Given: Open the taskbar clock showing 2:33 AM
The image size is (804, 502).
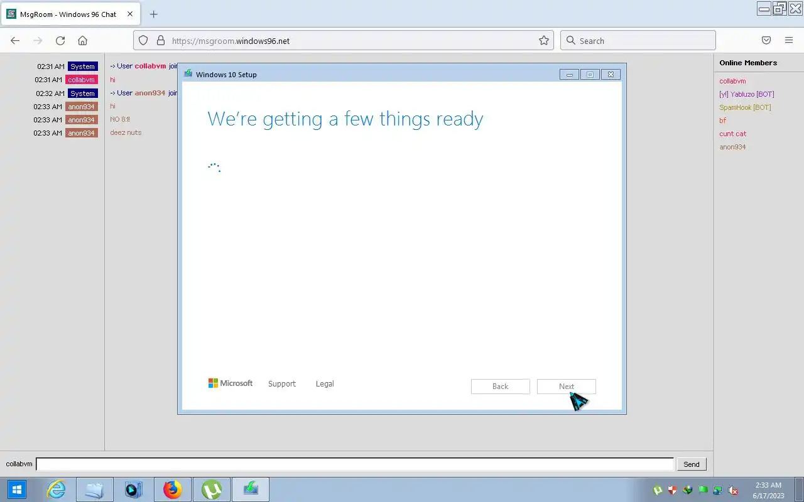Looking at the screenshot, I should pos(769,490).
